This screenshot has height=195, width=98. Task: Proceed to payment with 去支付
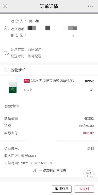coord(84,189)
